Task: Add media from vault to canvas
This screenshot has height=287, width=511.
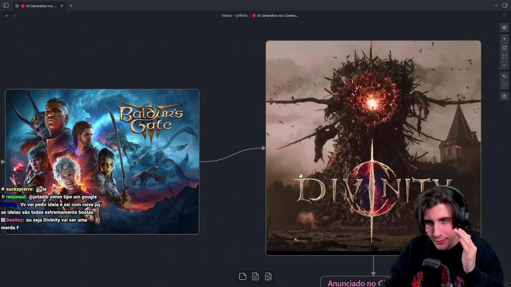Action: click(268, 276)
